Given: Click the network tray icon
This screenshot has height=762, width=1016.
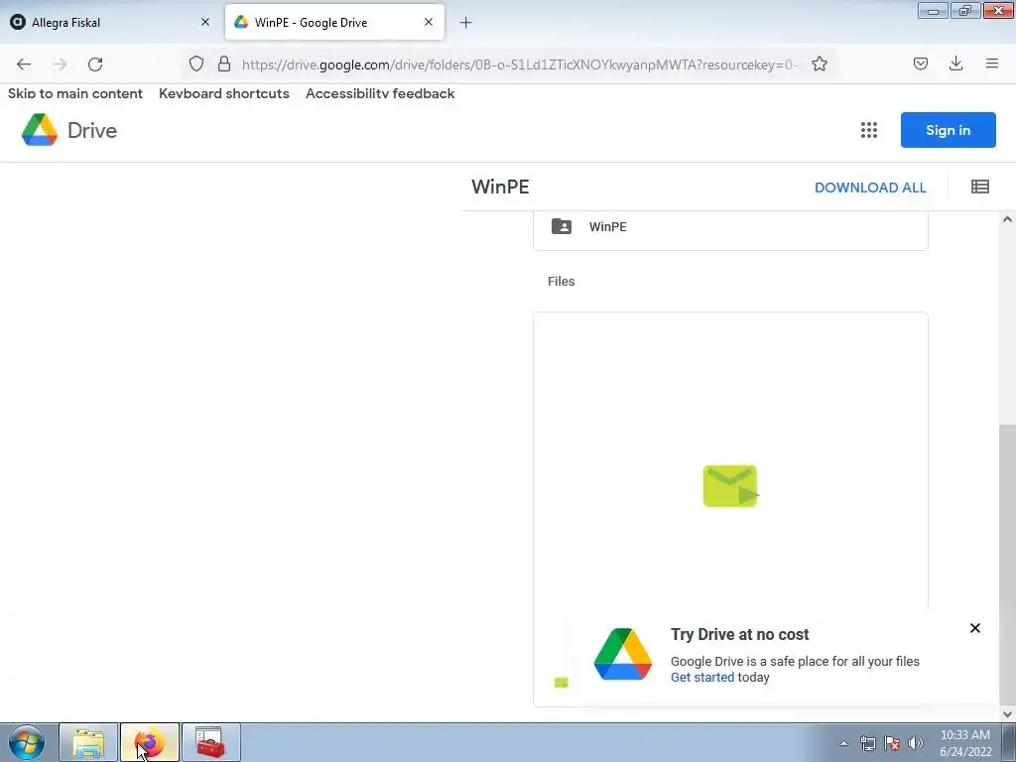Looking at the screenshot, I should pos(867,743).
